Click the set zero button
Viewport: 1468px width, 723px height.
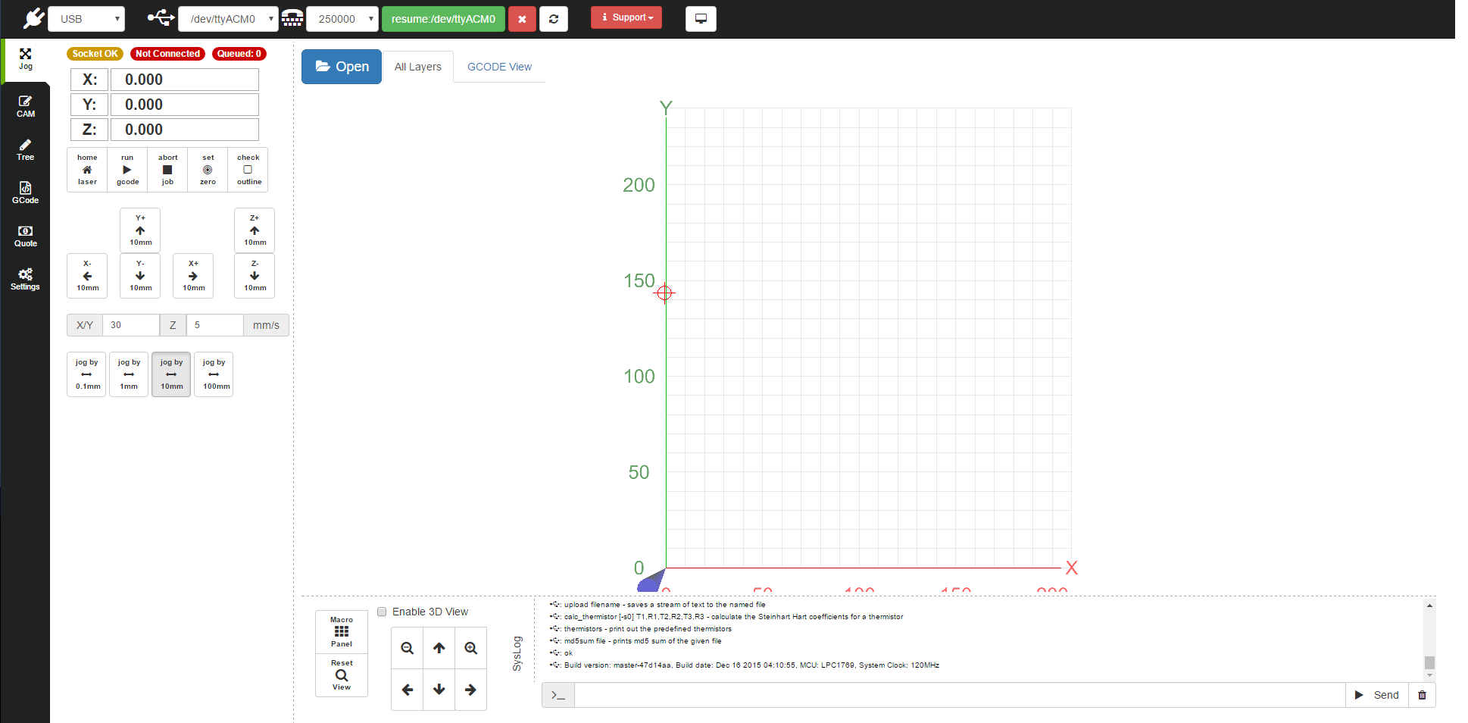pyautogui.click(x=208, y=170)
